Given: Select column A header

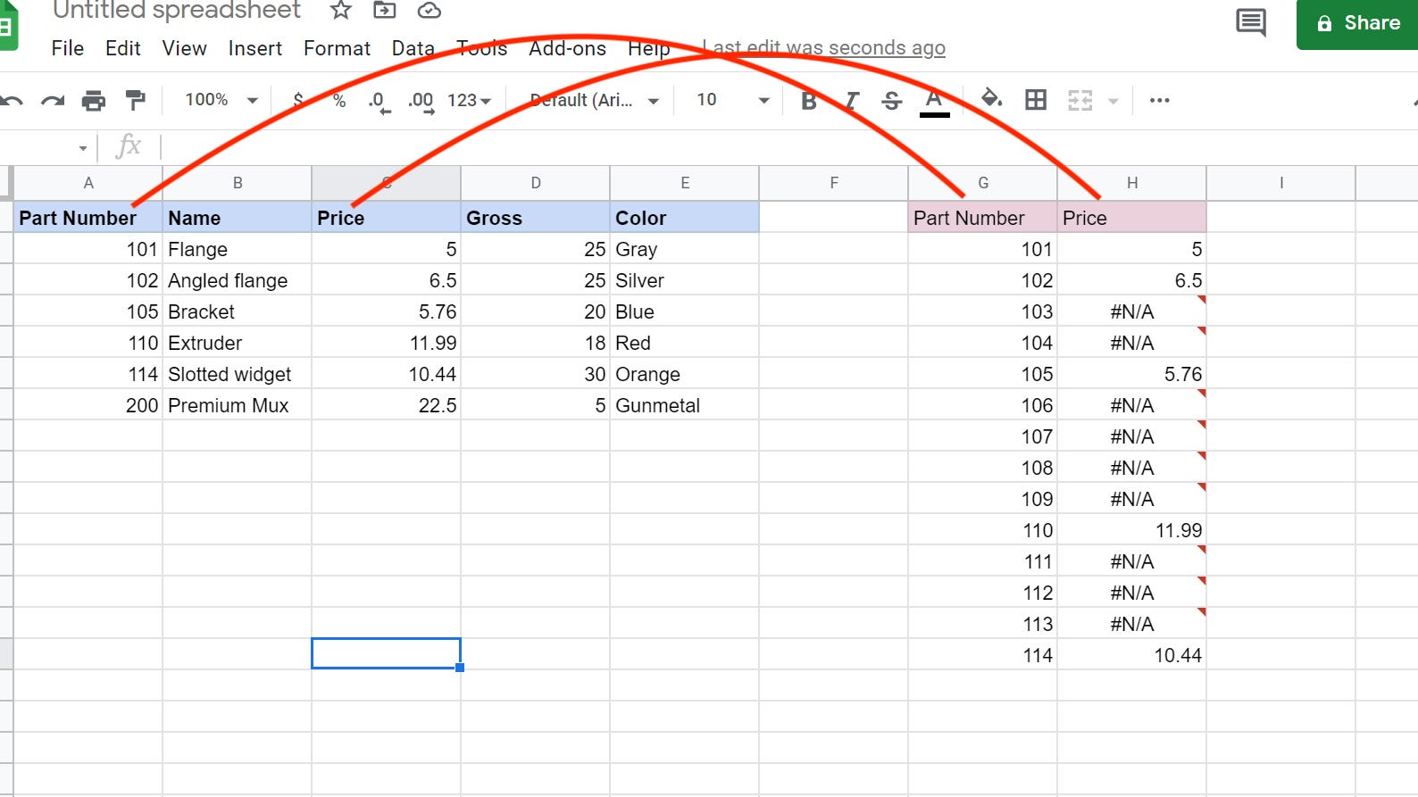Looking at the screenshot, I should (x=88, y=183).
